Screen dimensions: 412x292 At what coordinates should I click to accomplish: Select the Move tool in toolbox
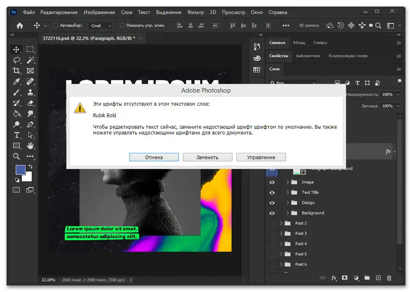(x=16, y=49)
